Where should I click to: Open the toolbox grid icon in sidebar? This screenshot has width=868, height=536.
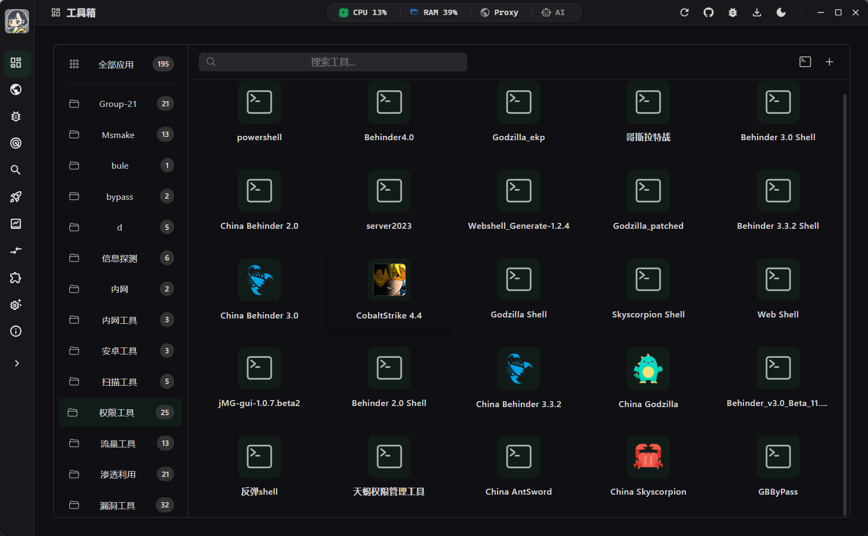click(x=16, y=63)
